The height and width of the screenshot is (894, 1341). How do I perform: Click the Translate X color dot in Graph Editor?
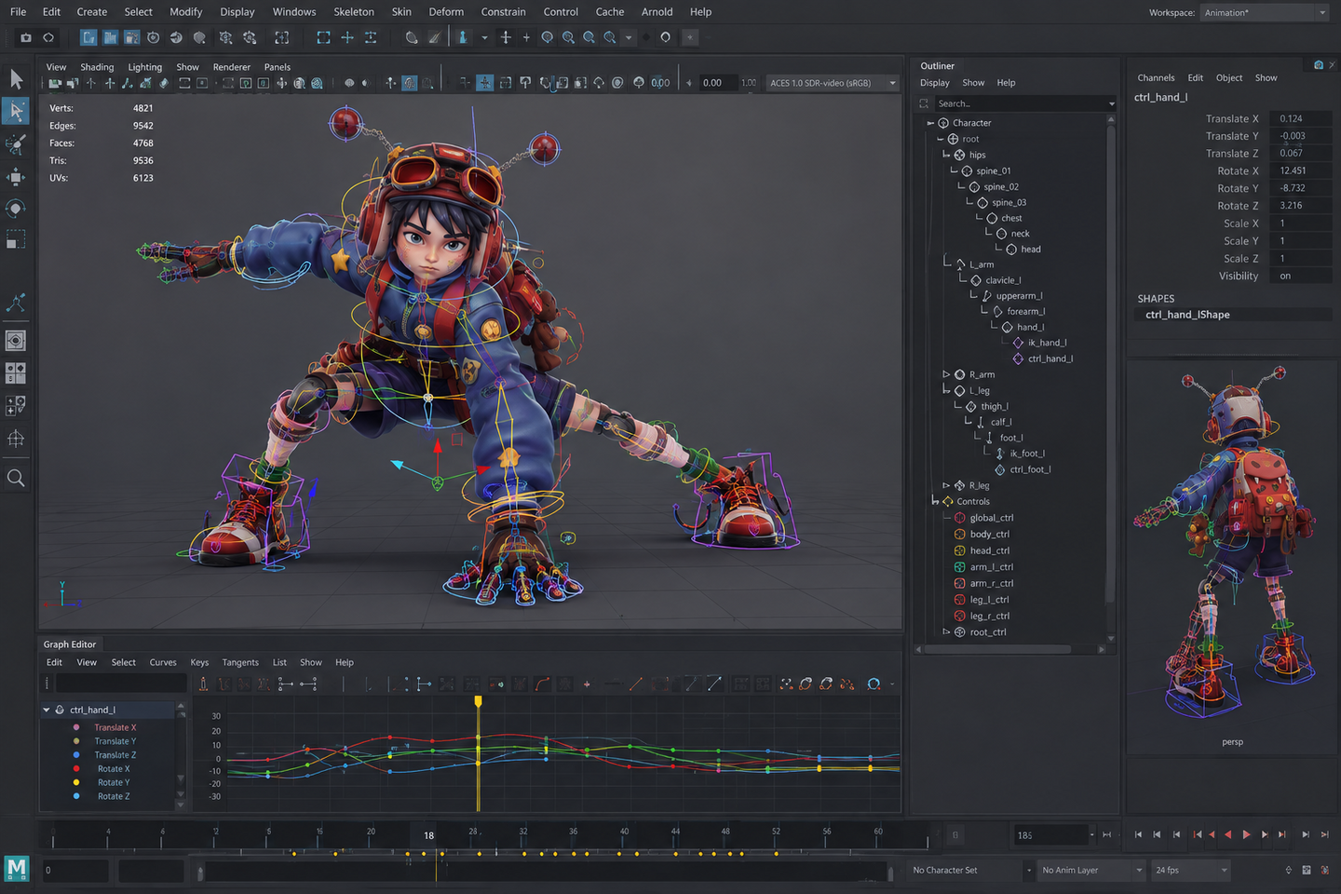[76, 727]
